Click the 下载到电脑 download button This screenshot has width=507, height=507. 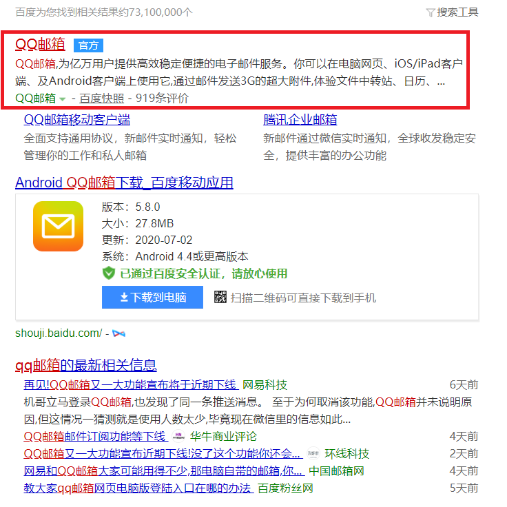[x=152, y=297]
